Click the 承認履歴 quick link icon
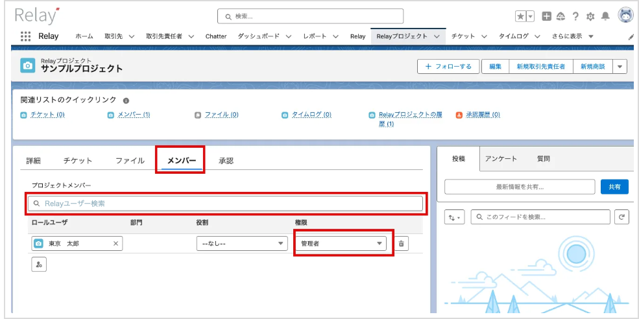Screen dimensions: 639x319 point(459,115)
